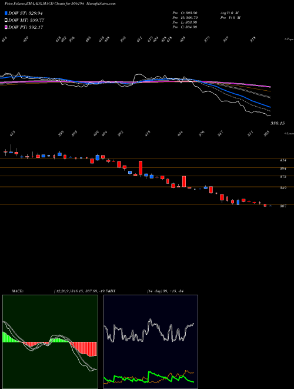Click the 'Pre V: 0 M' volume text
Screen dimensions: 294x389
[230, 18]
